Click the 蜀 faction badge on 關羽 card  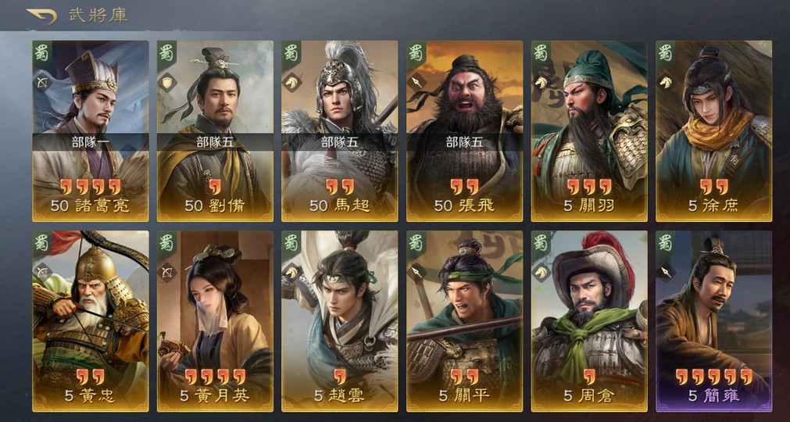click(x=541, y=52)
